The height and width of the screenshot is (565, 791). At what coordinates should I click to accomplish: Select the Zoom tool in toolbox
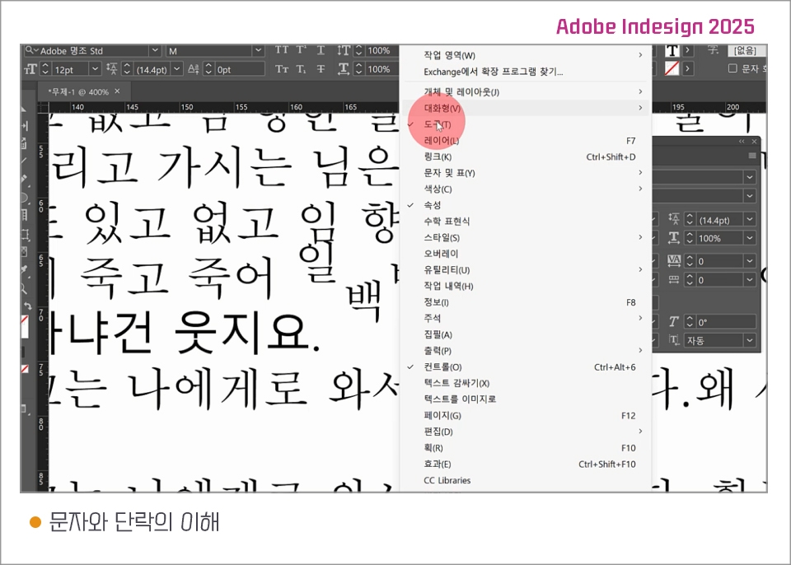(x=24, y=288)
